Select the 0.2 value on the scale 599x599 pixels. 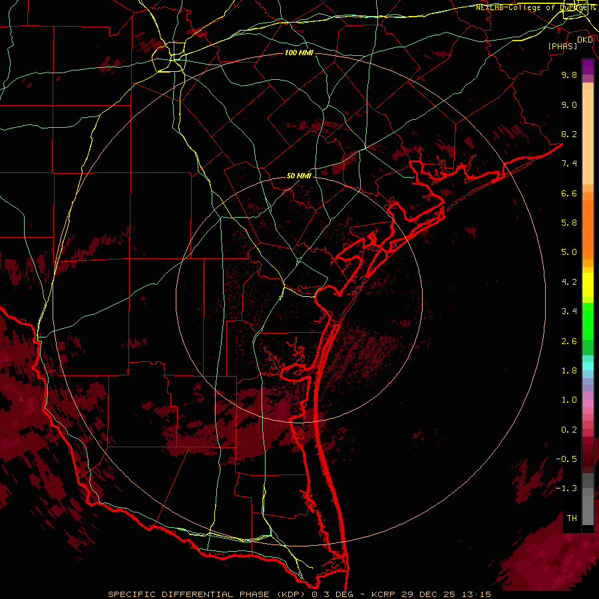[x=569, y=430]
